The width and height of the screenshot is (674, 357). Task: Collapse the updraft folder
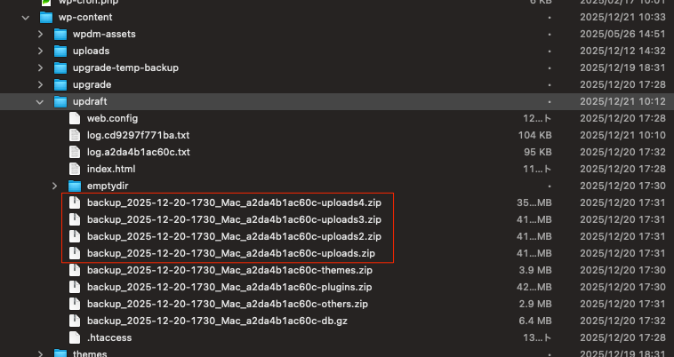click(x=40, y=101)
